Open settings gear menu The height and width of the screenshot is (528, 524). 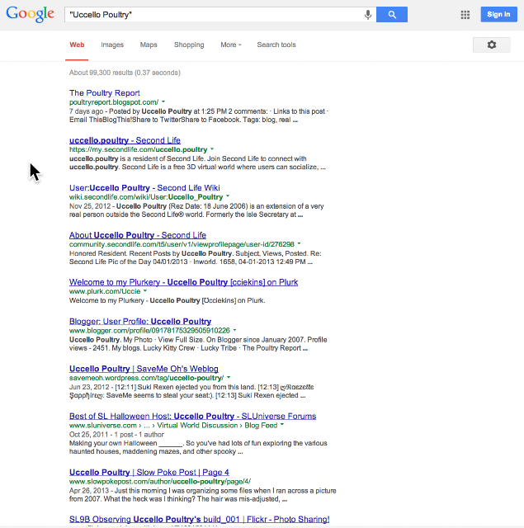click(491, 45)
